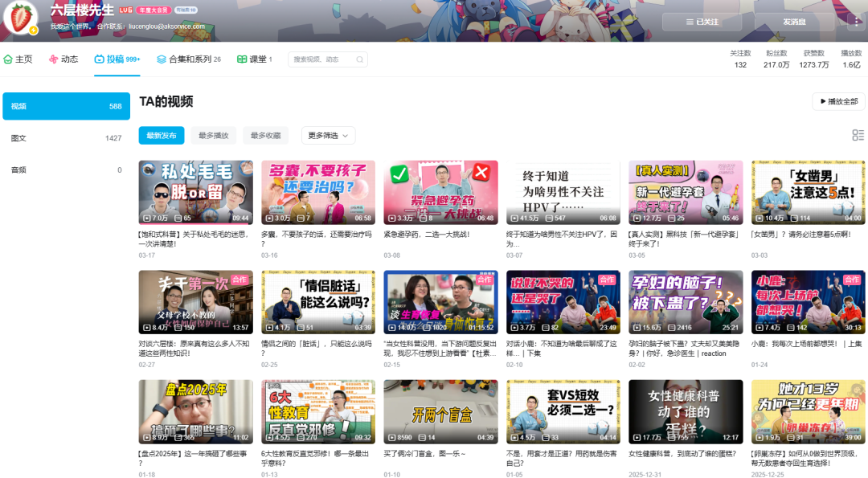This screenshot has width=868, height=478.
Task: Switch to list view layout icon
Action: click(x=858, y=136)
